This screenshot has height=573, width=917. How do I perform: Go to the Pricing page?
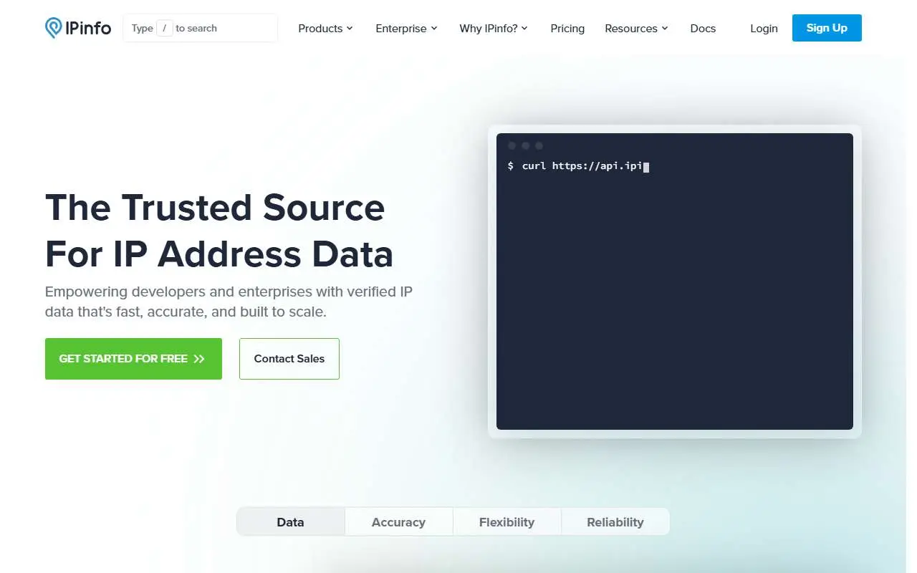[567, 29]
